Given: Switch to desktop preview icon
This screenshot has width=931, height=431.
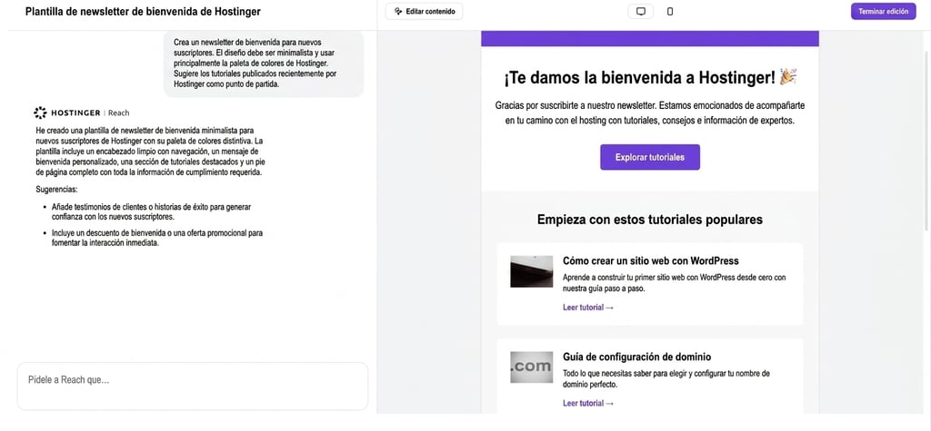Looking at the screenshot, I should (641, 11).
